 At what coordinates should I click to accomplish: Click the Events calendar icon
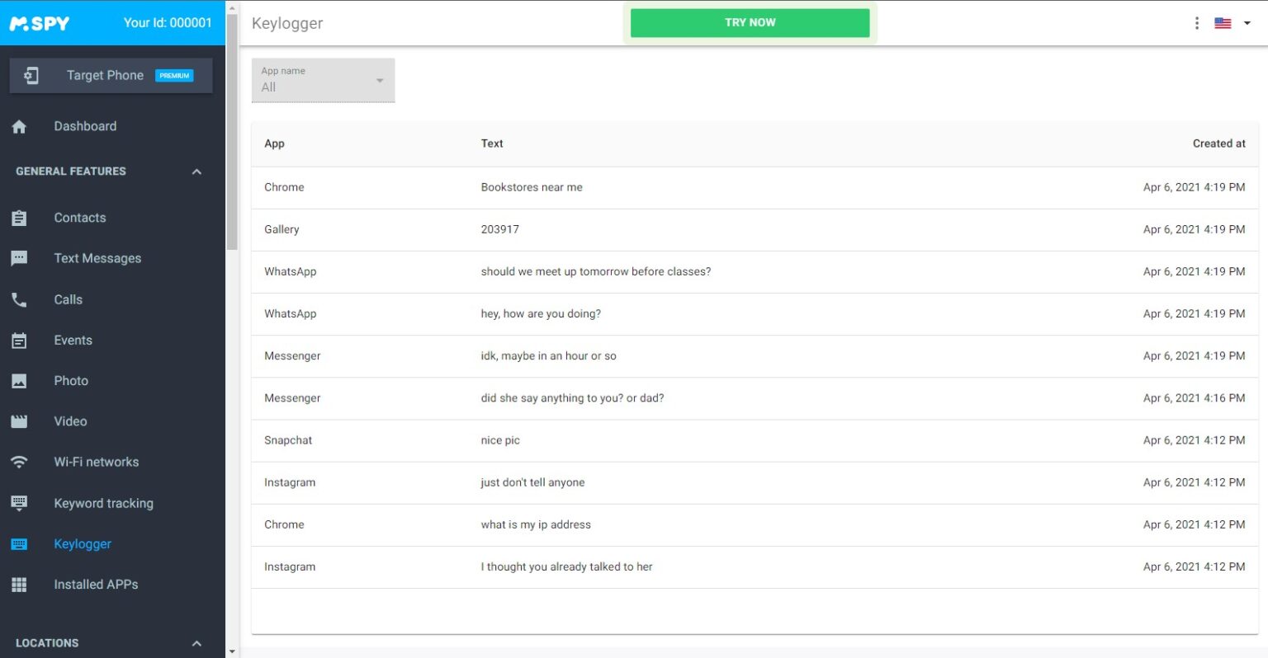coord(19,340)
